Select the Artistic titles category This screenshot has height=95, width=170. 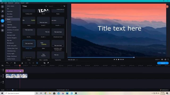pos(9,22)
